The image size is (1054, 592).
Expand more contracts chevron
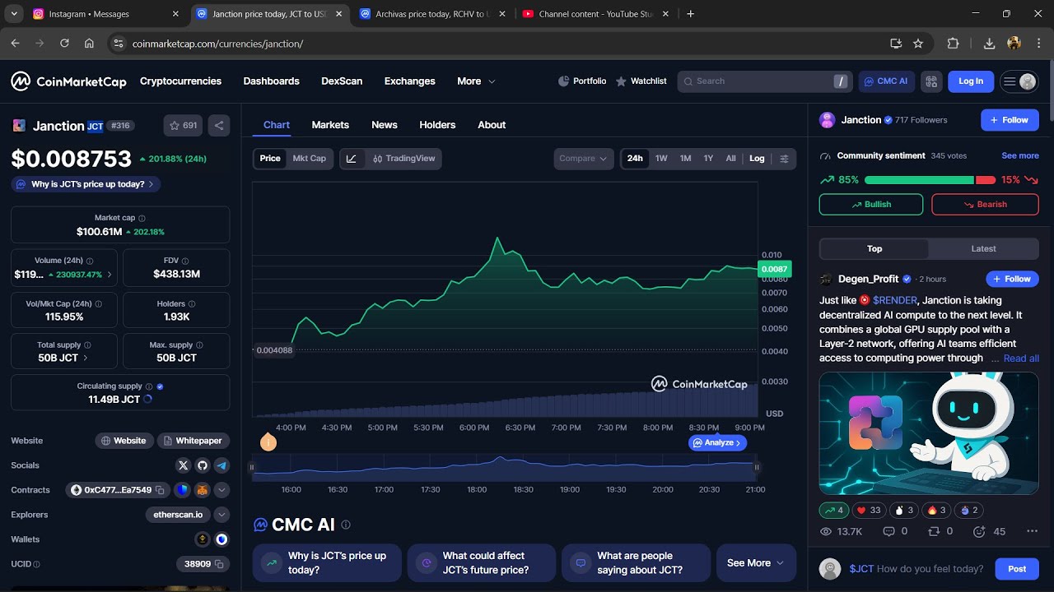coord(222,490)
